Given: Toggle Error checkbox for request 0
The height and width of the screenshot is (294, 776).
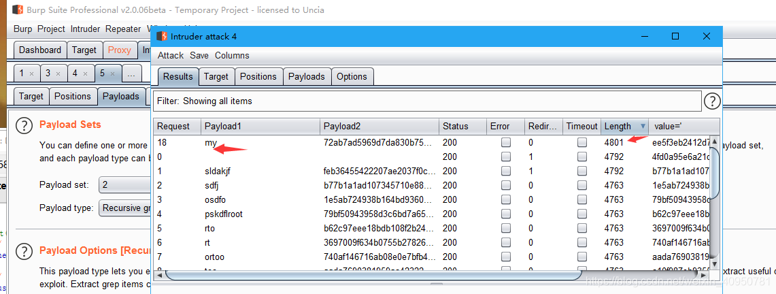Looking at the screenshot, I should click(x=506, y=157).
